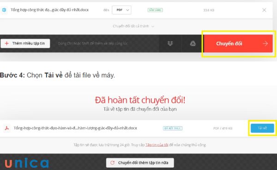The height and width of the screenshot is (170, 277).
Task: Expand the Chuyển đổi tất cả thành dropdown
Action: pos(133,26)
